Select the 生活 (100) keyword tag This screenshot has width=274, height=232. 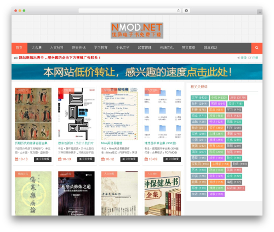pyautogui.click(x=199, y=194)
